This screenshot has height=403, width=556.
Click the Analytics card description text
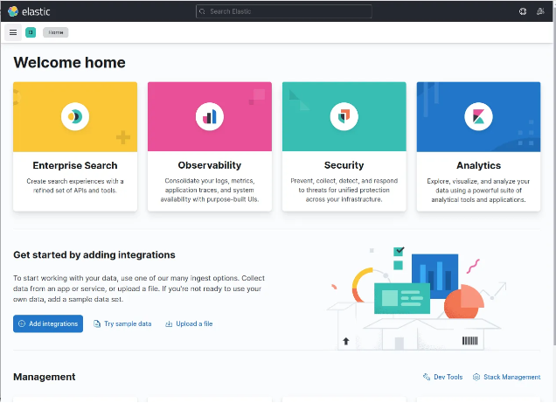[x=479, y=191]
